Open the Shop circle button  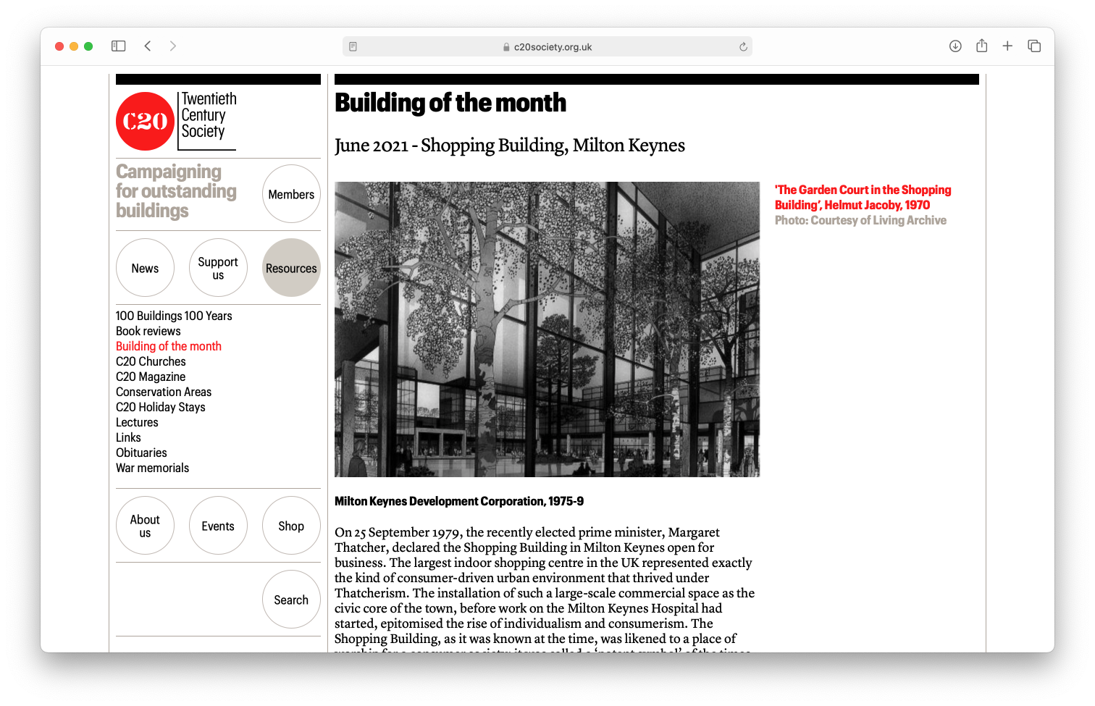click(291, 526)
